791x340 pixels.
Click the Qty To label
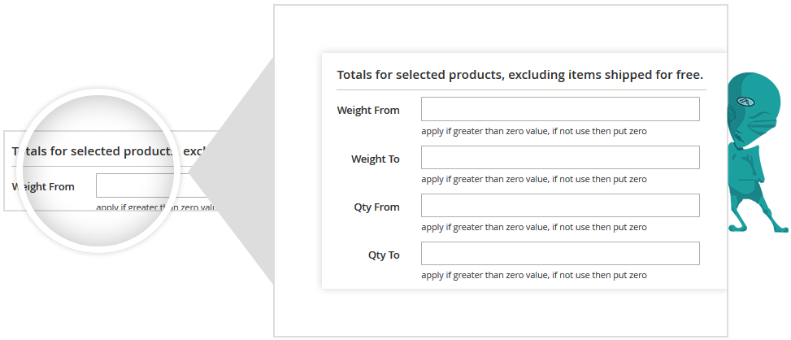(x=384, y=255)
